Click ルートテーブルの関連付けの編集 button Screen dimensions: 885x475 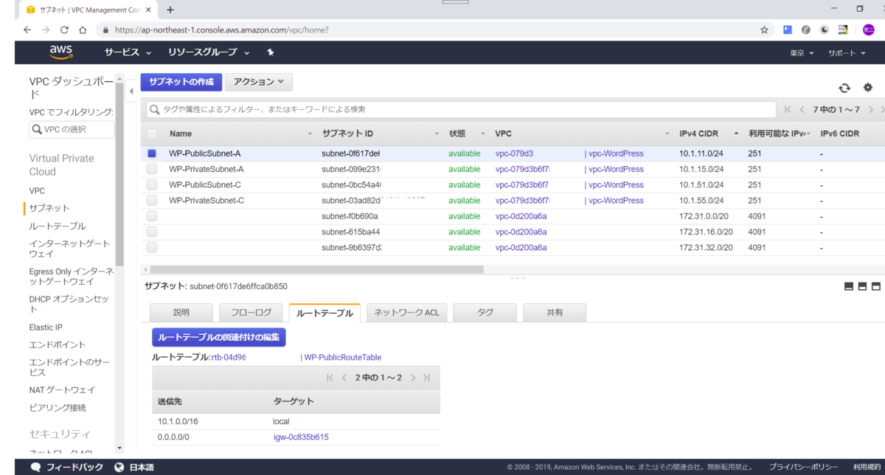pos(219,337)
